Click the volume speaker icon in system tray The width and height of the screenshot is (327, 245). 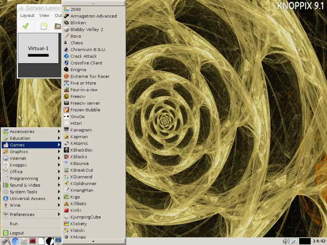286,241
